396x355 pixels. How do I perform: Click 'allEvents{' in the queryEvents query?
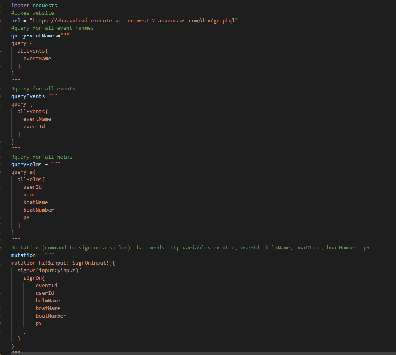coord(33,111)
